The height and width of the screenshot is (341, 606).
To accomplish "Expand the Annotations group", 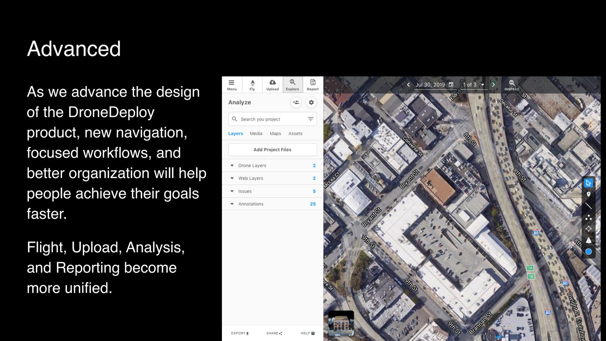I will 272,204.
